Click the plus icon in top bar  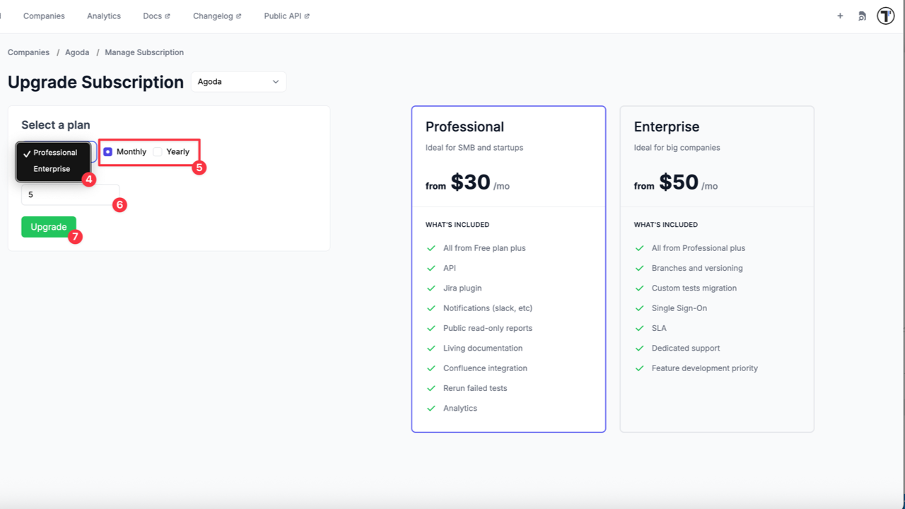[x=840, y=16]
